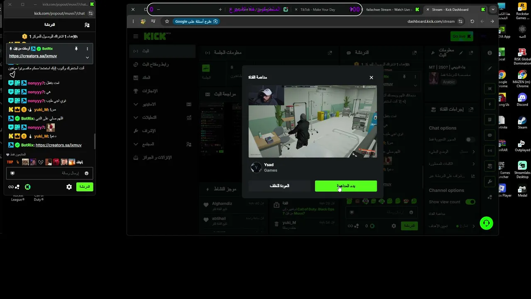Click the Ysad stream preview thumbnail
The width and height of the screenshot is (531, 299).
point(312,121)
